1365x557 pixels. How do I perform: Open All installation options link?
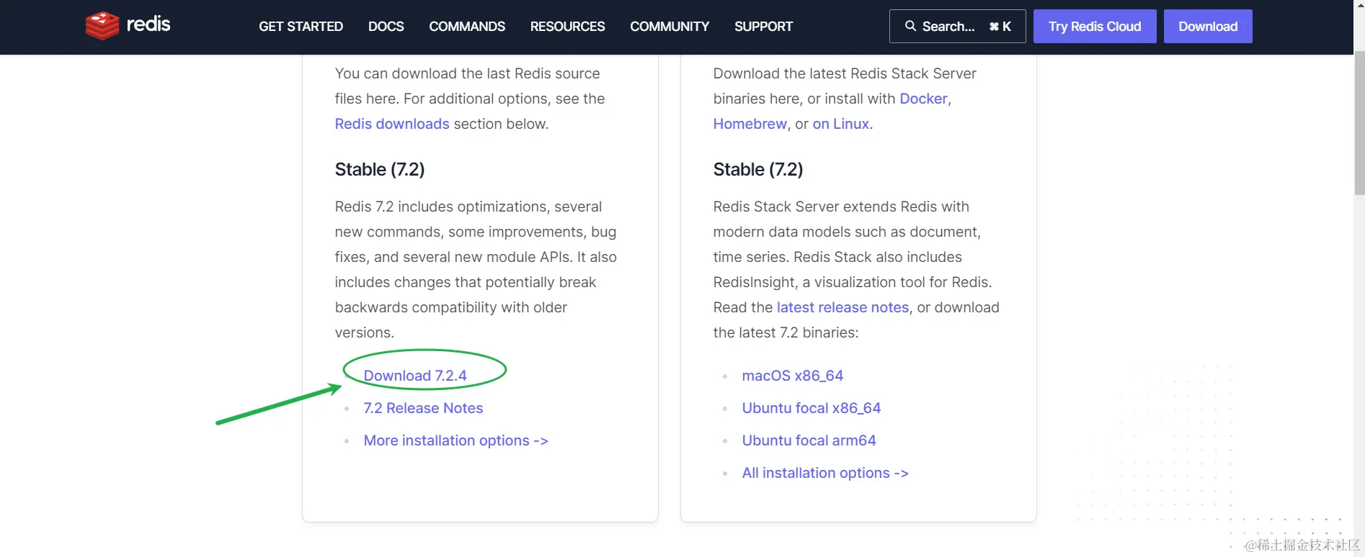[x=825, y=473]
